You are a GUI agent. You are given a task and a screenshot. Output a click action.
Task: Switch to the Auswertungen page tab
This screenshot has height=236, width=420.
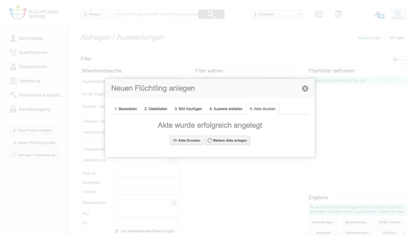click(x=369, y=38)
